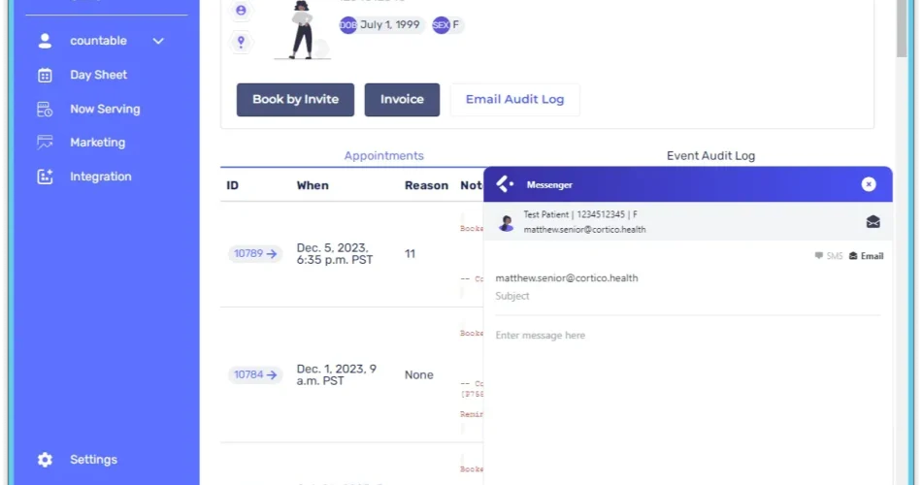
Task: Switch to the Appointments tab
Action: tap(383, 155)
